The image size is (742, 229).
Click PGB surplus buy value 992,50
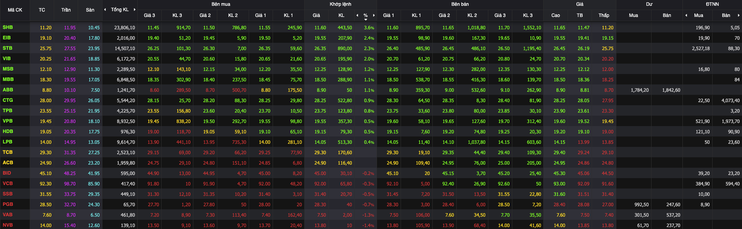[x=641, y=205]
